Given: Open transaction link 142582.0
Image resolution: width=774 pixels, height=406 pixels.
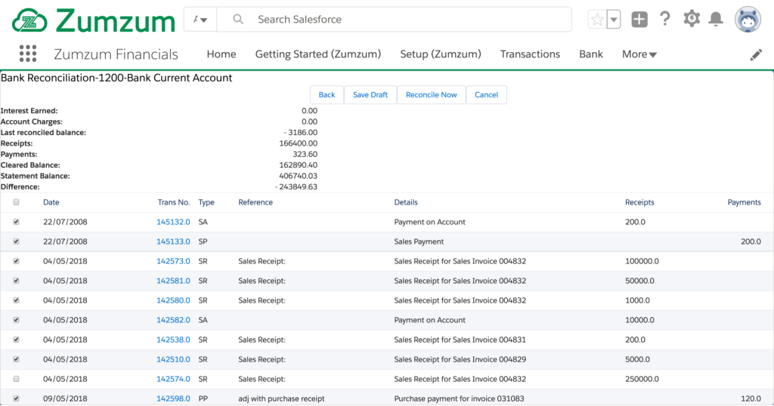Looking at the screenshot, I should click(x=173, y=320).
